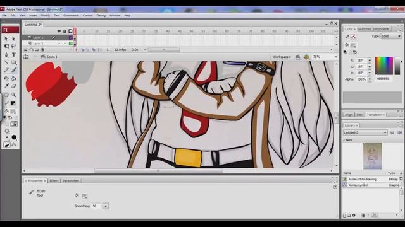
Task: Toggle Onion Skin in timeline
Action: pos(83,50)
